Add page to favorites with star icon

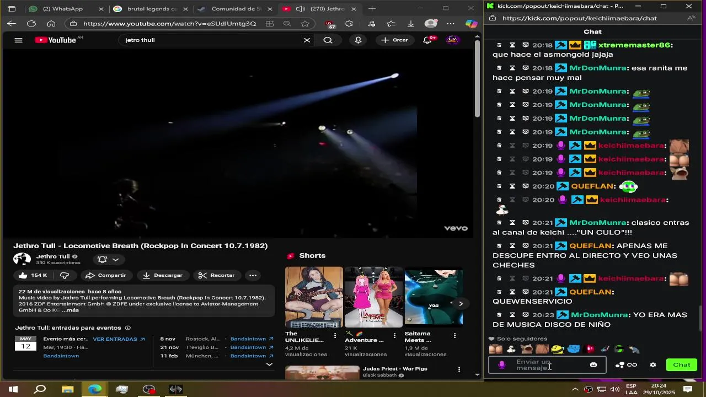coord(305,24)
